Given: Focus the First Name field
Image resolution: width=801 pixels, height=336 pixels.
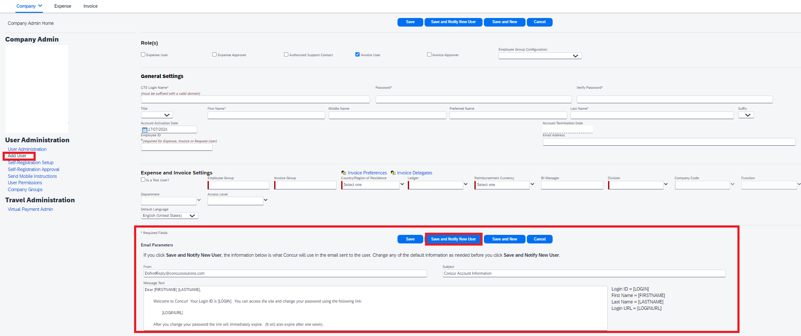Looking at the screenshot, I should [266, 115].
